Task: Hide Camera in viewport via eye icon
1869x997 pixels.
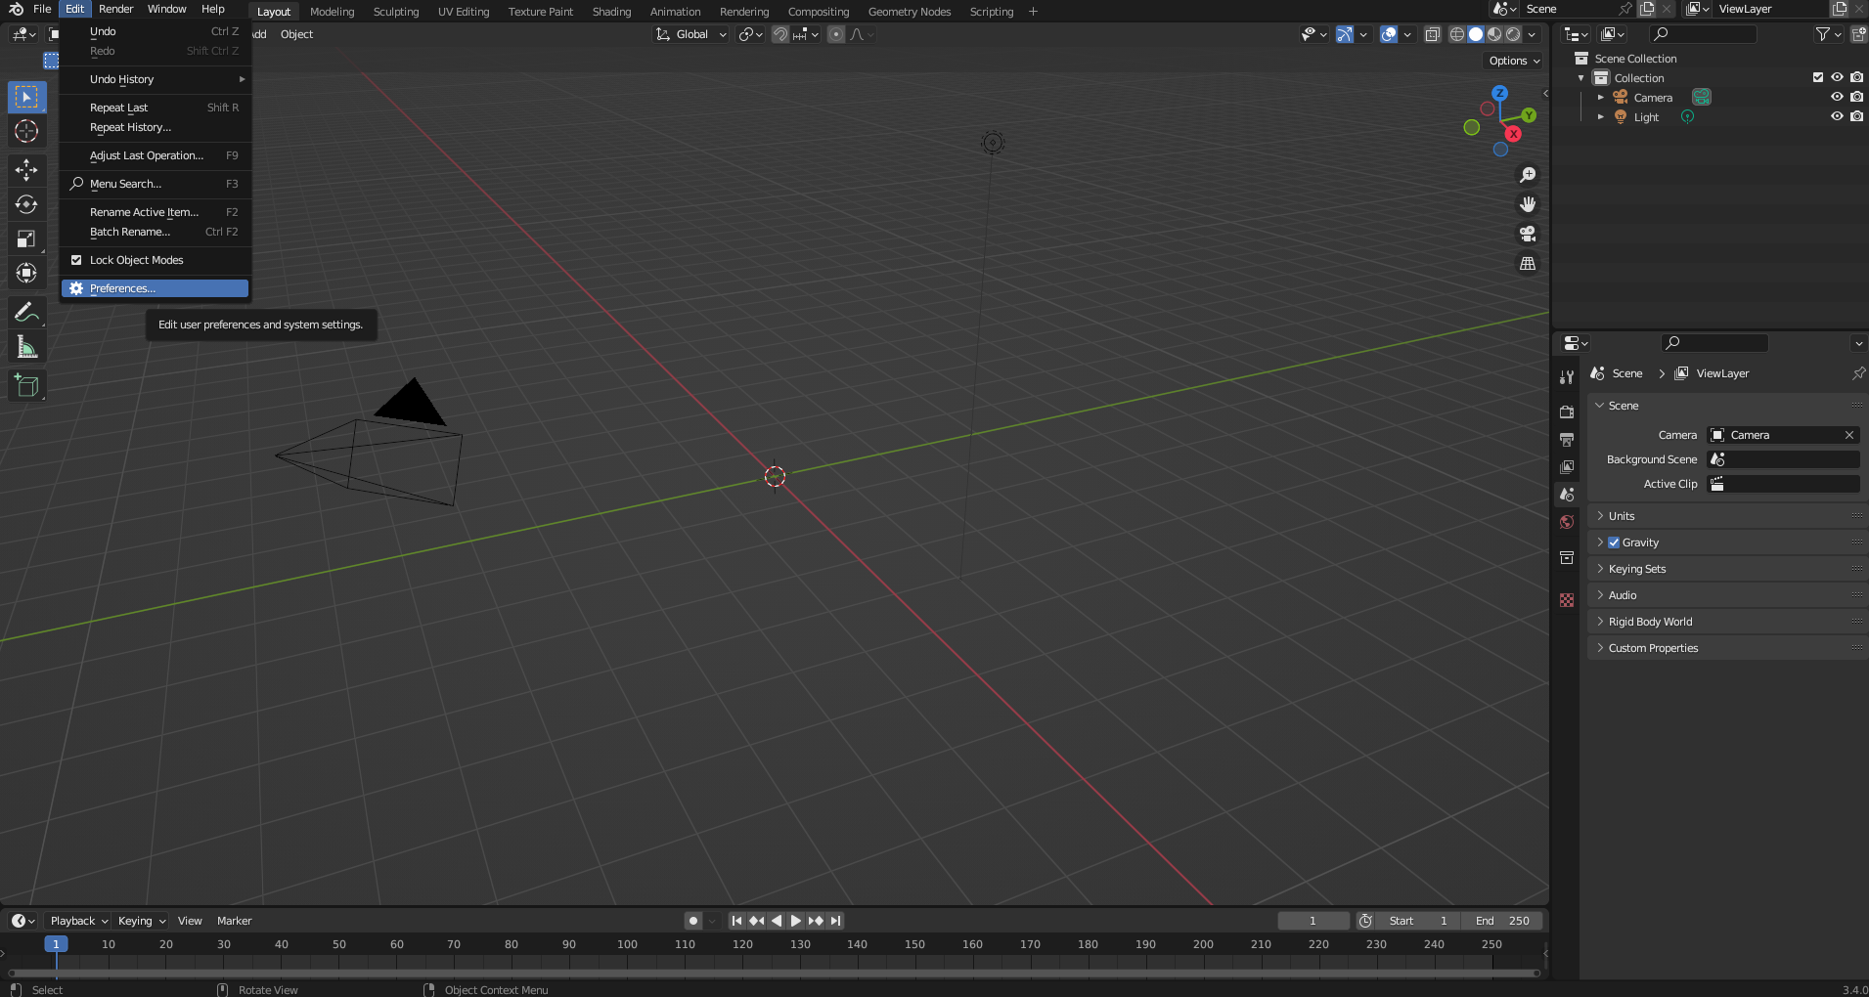Action: click(1837, 97)
